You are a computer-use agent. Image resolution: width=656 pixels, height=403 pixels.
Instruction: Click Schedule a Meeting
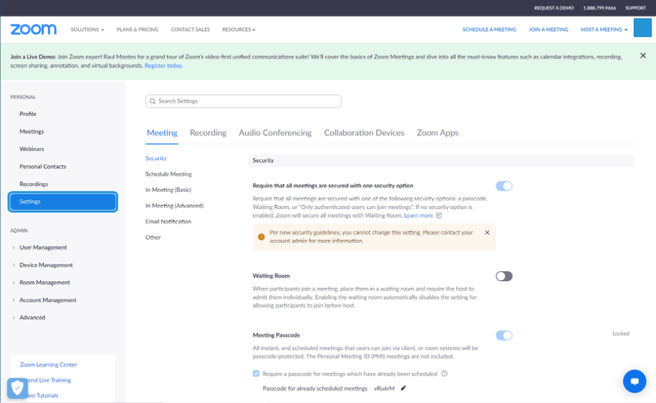489,29
